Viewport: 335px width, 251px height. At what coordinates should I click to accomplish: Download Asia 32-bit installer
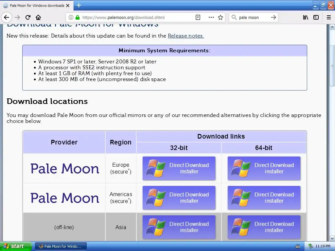[x=179, y=227]
